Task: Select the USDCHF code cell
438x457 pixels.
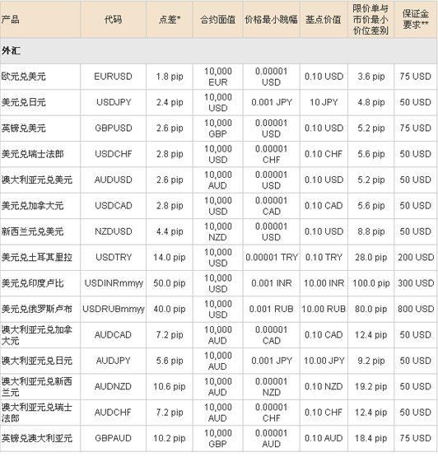Action: pos(114,154)
